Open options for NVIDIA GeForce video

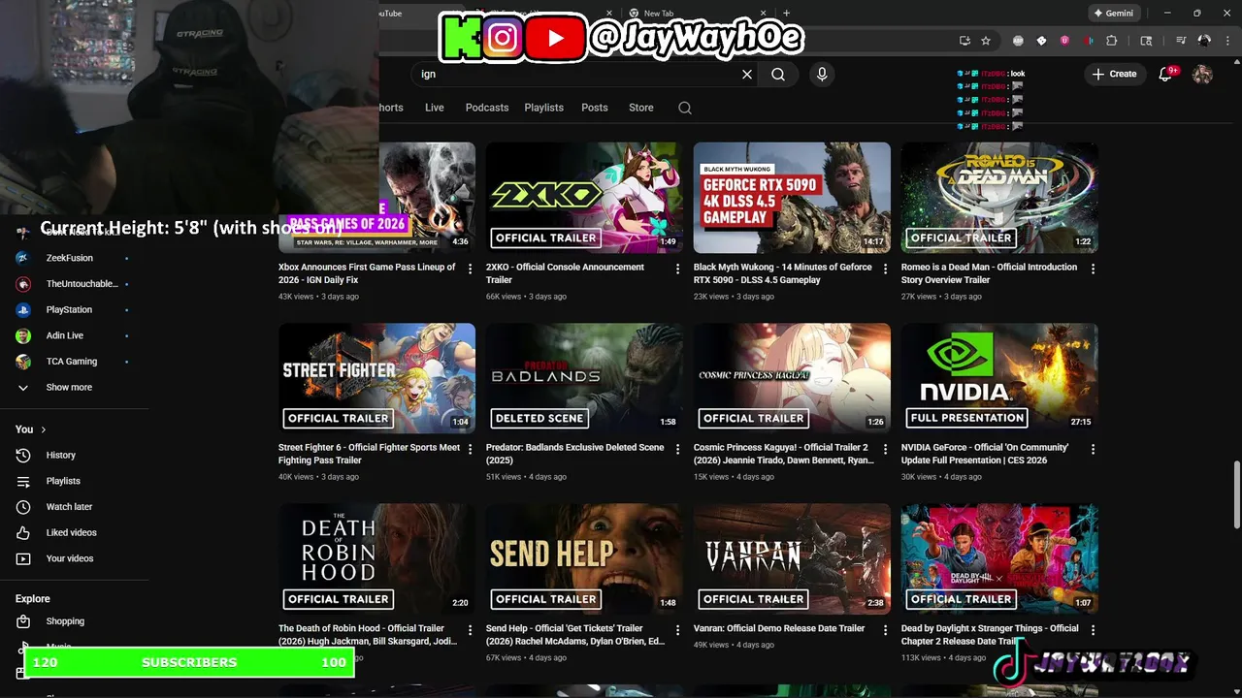[1093, 450]
